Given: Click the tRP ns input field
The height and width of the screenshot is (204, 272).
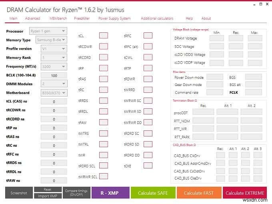Looking at the screenshot, I should point(54,128).
